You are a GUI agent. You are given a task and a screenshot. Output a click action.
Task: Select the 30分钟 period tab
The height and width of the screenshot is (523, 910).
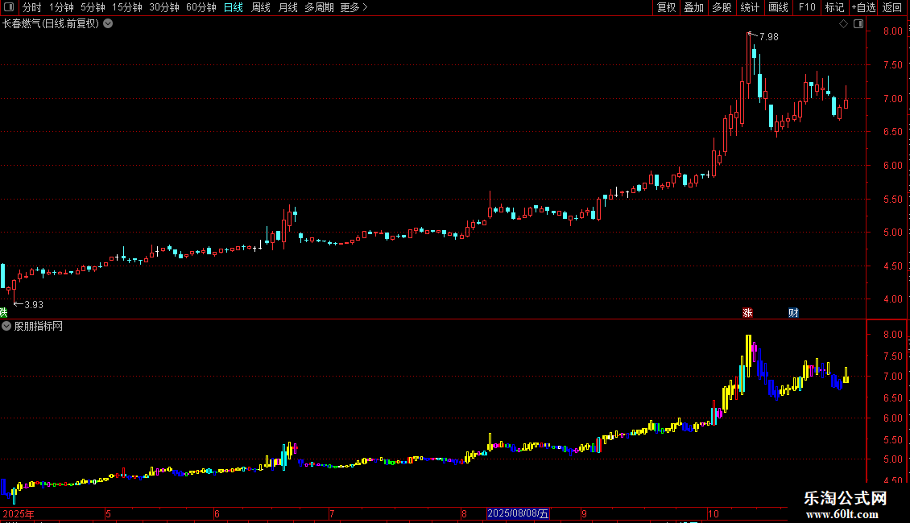(x=164, y=7)
